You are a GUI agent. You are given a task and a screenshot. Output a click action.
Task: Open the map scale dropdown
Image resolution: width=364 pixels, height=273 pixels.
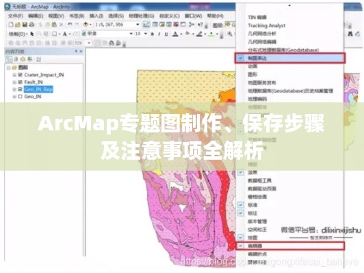point(138,25)
